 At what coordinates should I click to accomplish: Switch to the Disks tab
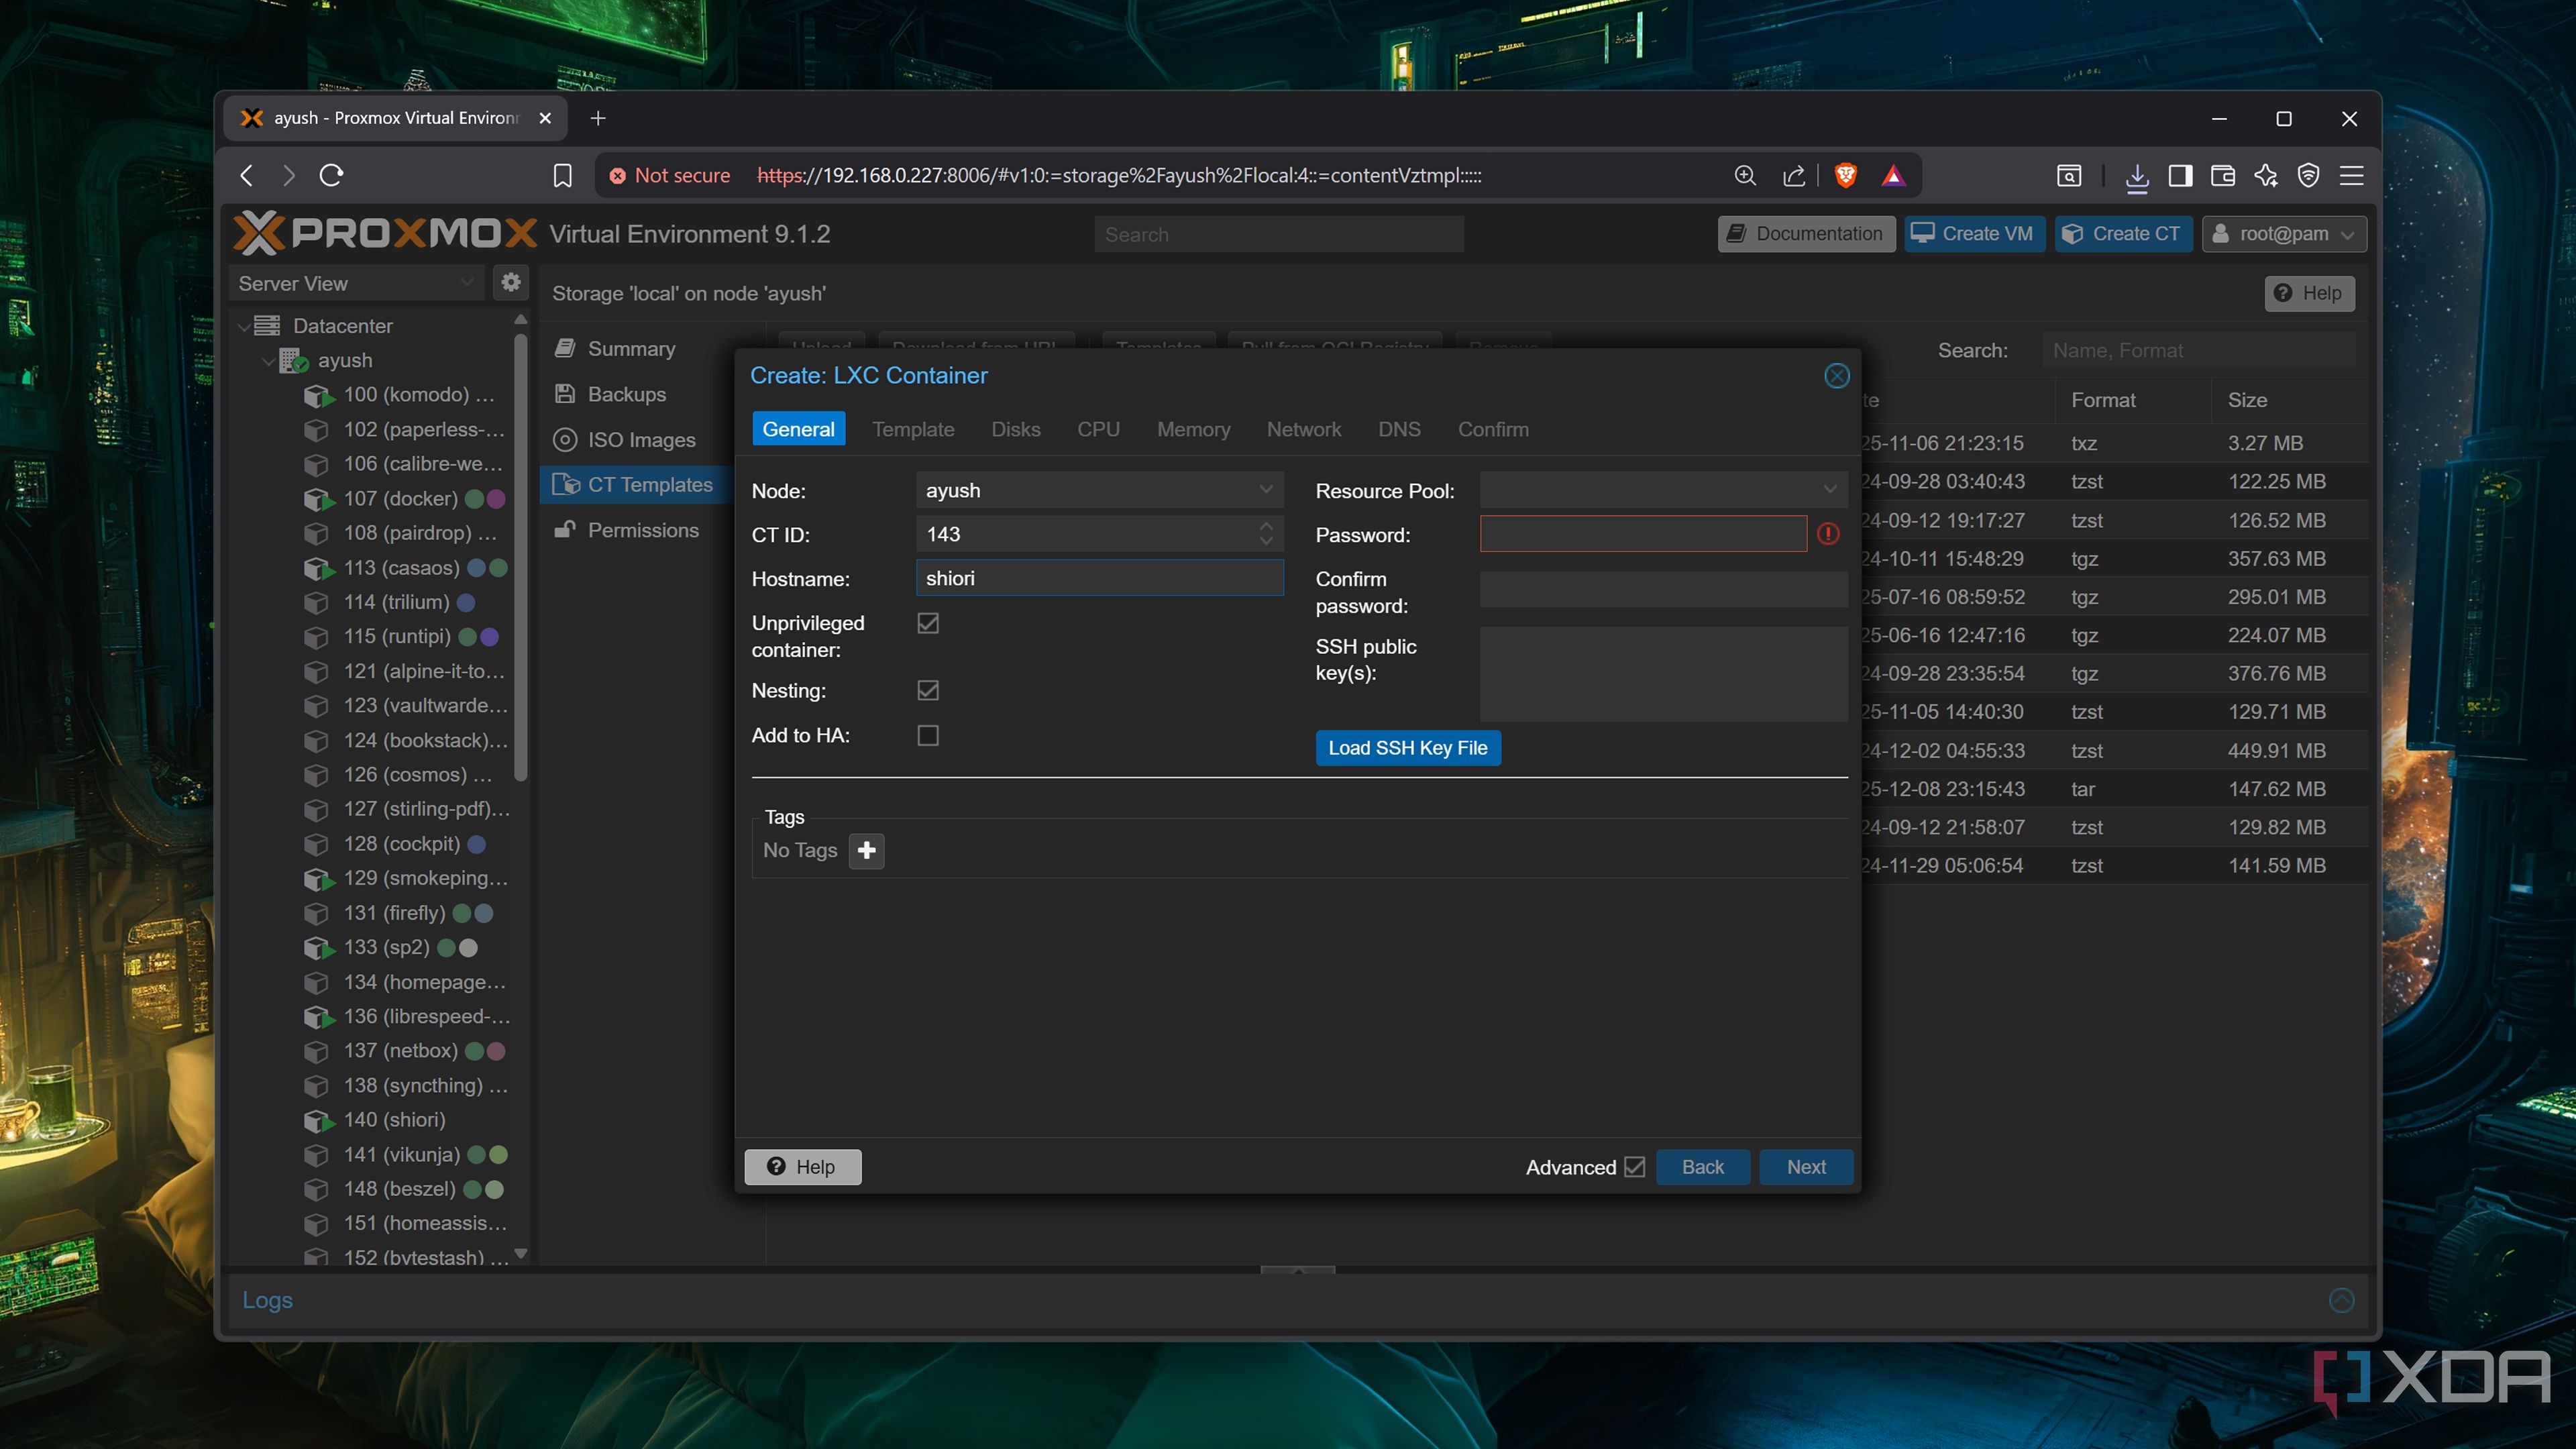(1015, 429)
